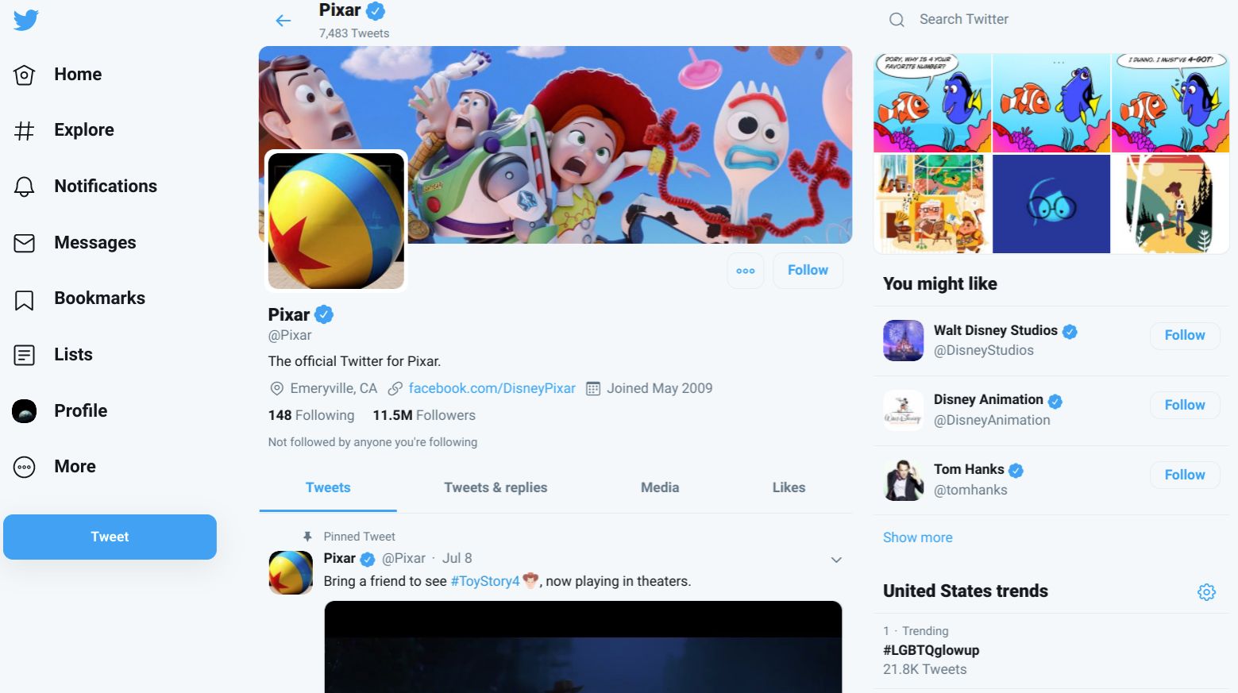Select Messages in the navigation menu
1238x693 pixels.
(95, 243)
